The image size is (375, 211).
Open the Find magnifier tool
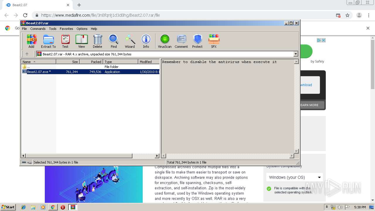114,41
